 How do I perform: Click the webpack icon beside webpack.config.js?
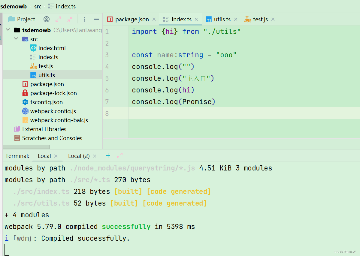pyautogui.click(x=25, y=111)
